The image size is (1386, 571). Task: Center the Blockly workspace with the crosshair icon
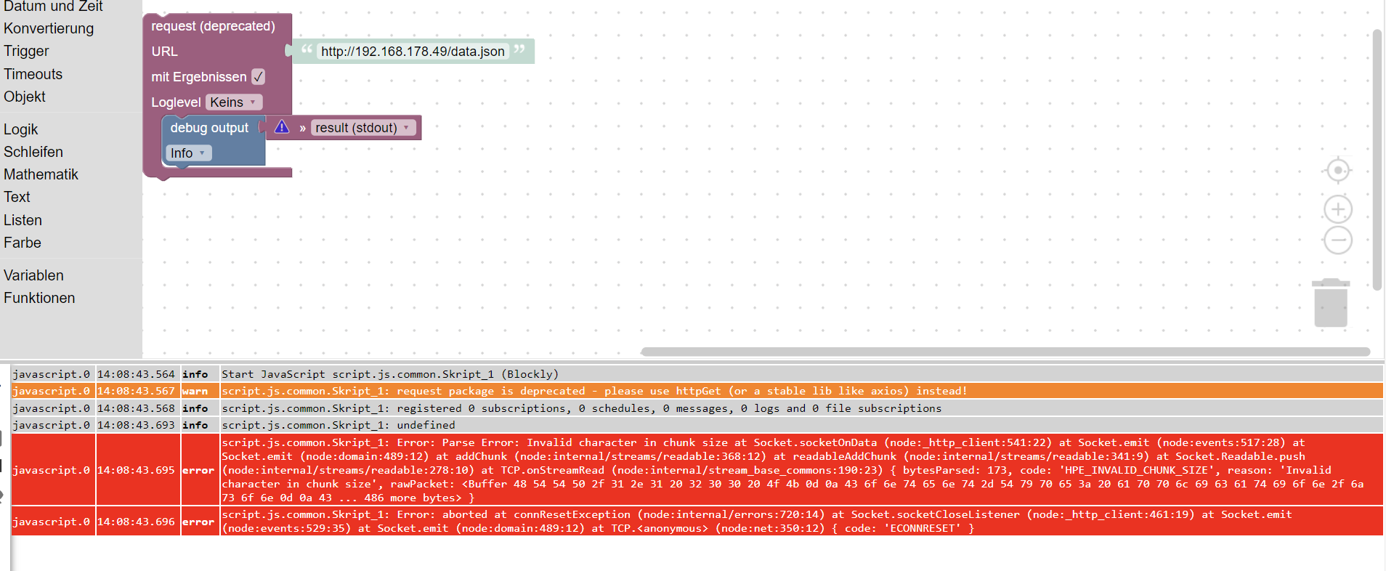point(1337,171)
